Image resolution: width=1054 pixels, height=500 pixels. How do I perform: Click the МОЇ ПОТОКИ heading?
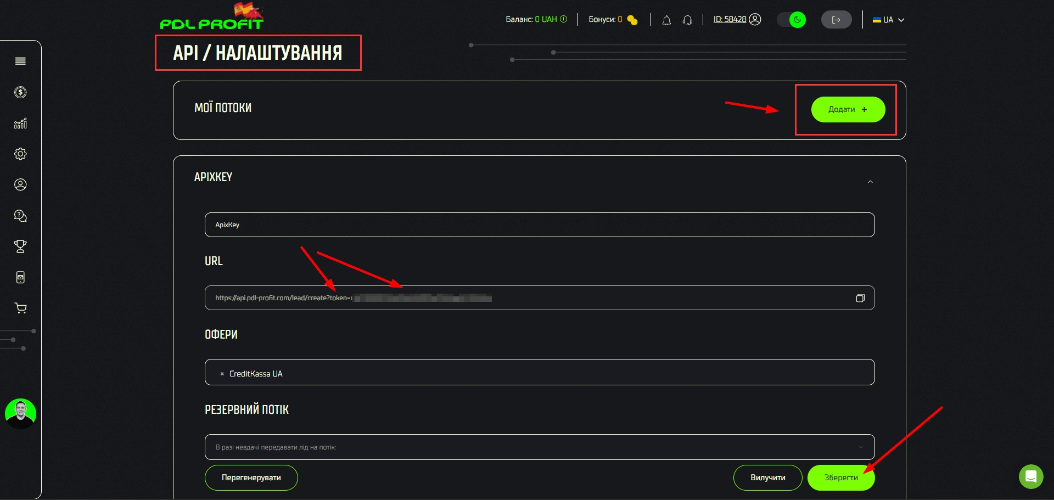click(223, 108)
